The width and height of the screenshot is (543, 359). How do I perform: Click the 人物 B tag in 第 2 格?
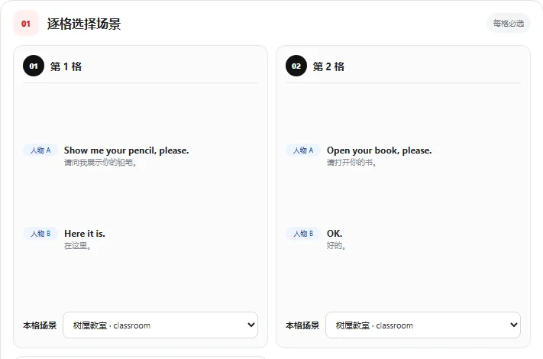click(303, 234)
